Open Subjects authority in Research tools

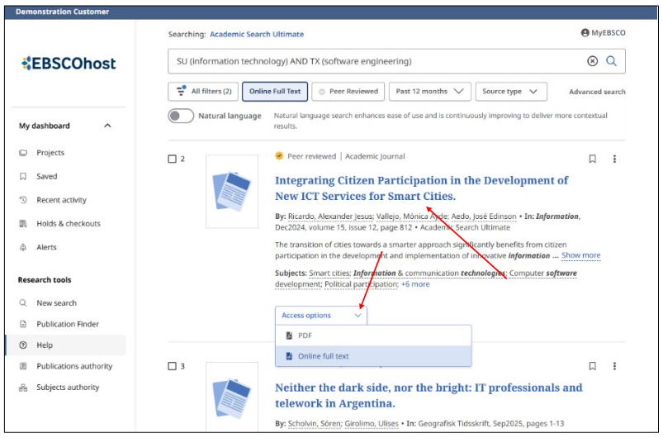(68, 388)
